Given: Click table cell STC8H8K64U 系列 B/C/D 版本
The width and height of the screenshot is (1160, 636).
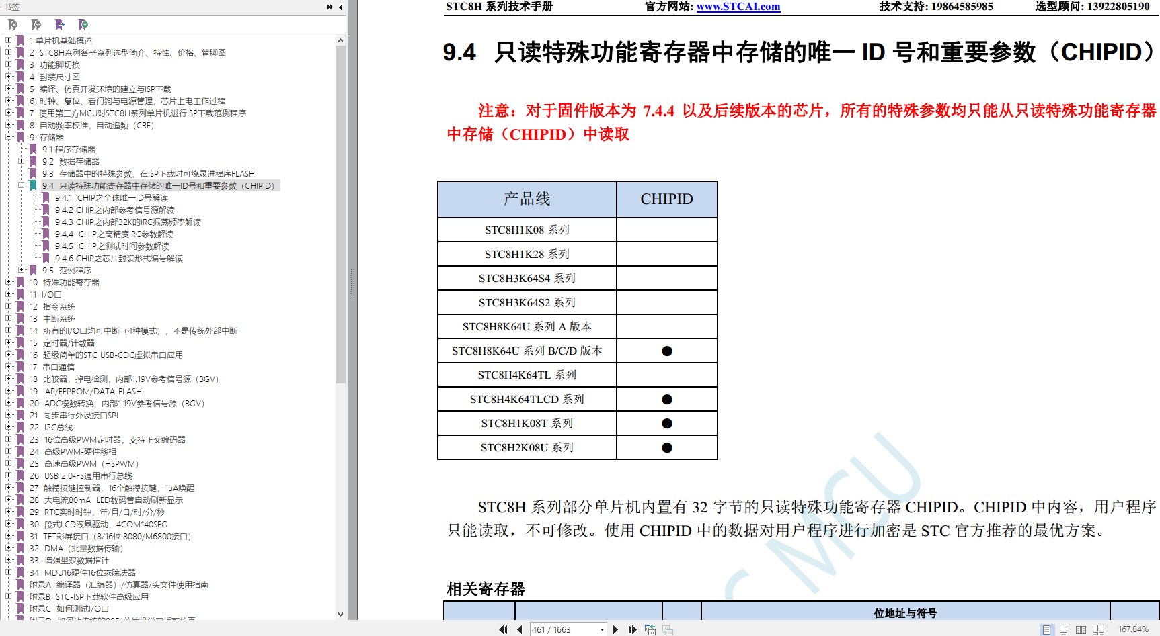Looking at the screenshot, I should [x=527, y=351].
